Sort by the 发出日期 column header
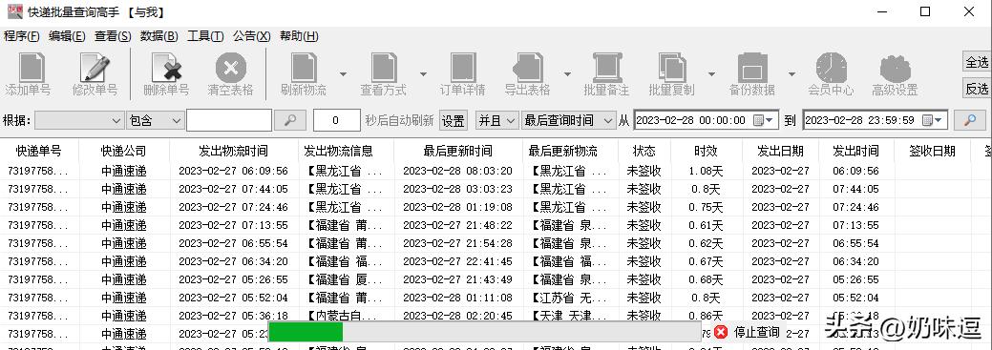The width and height of the screenshot is (992, 350). 780,151
